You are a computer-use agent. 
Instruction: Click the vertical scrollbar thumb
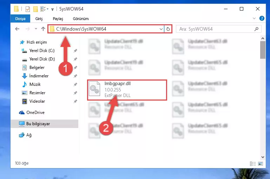pos(263,50)
